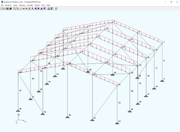
Task: Click the blue right arrow icon
Action: [38, 8]
